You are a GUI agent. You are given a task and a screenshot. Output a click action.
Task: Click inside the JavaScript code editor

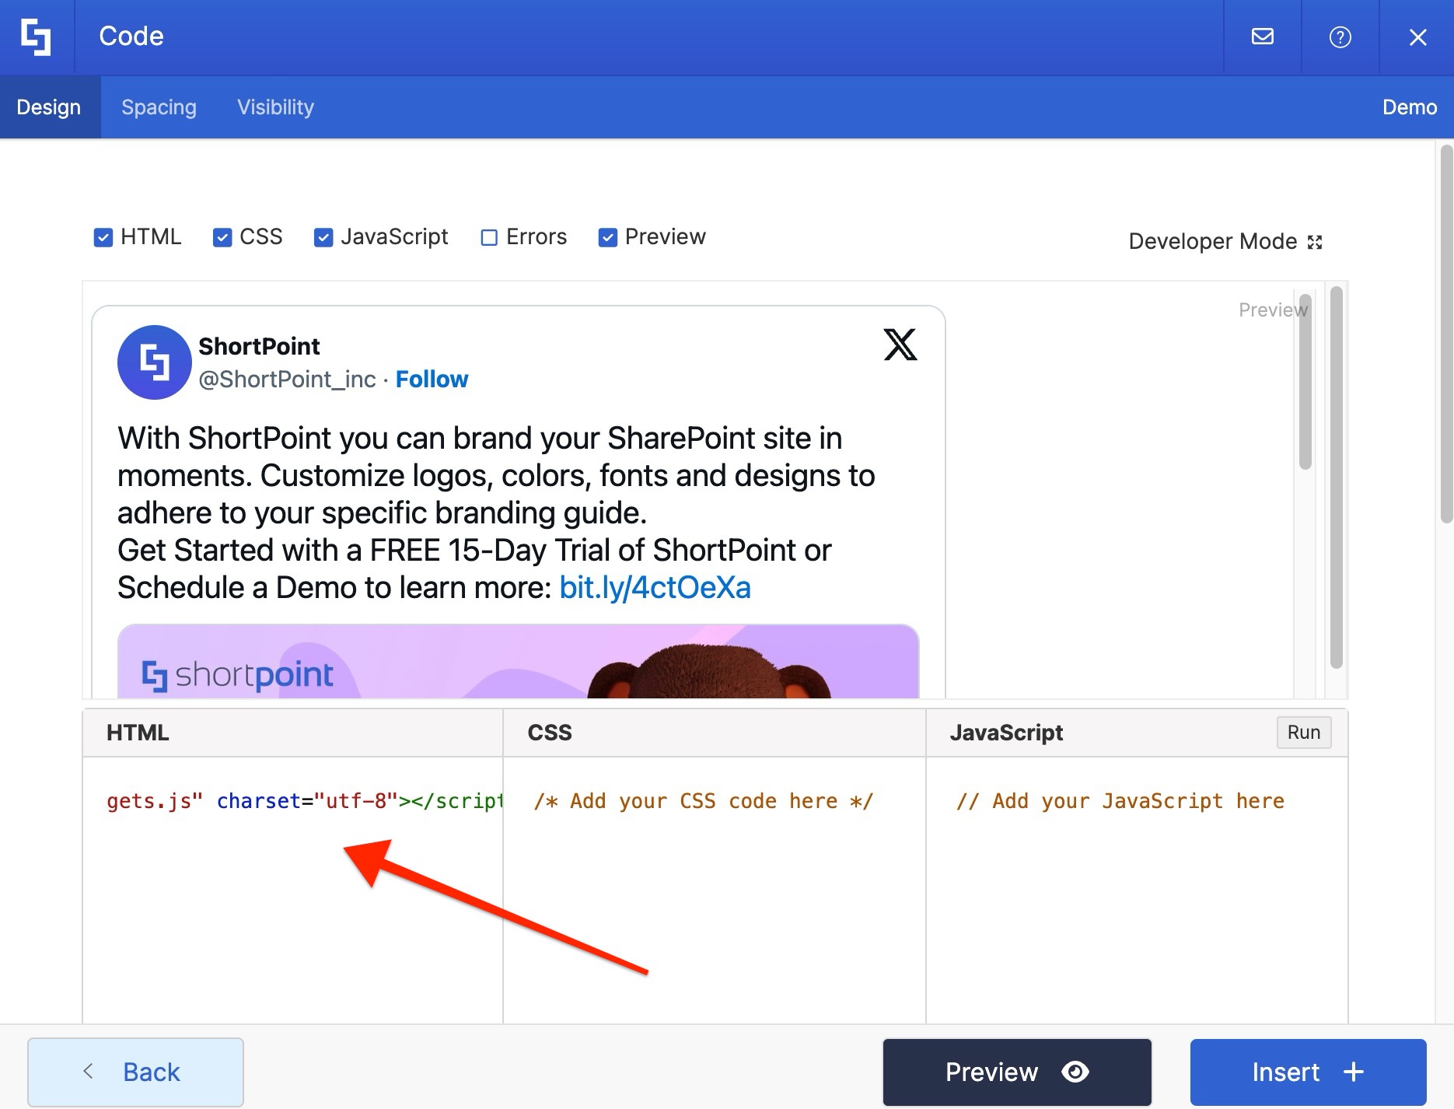pyautogui.click(x=1137, y=890)
